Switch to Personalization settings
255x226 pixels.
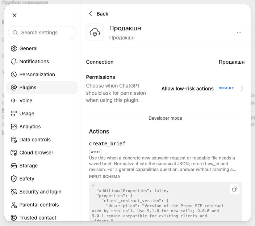tap(42, 74)
